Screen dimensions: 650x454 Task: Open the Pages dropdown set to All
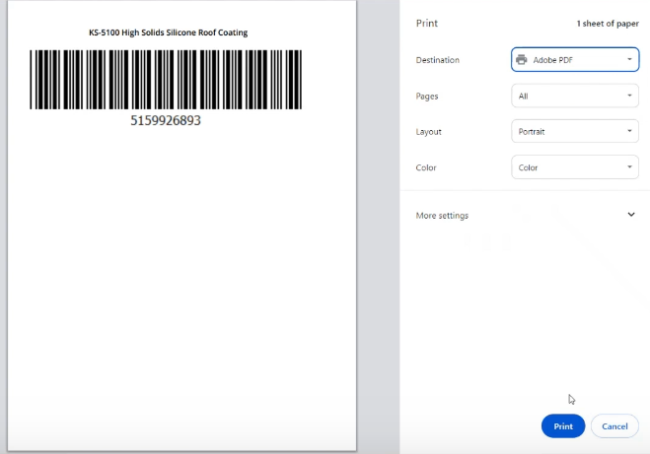click(x=575, y=96)
